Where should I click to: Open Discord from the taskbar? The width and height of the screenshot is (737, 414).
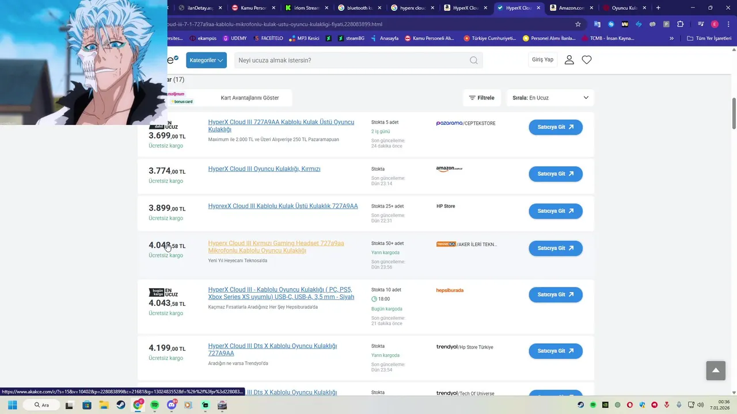[x=171, y=405]
